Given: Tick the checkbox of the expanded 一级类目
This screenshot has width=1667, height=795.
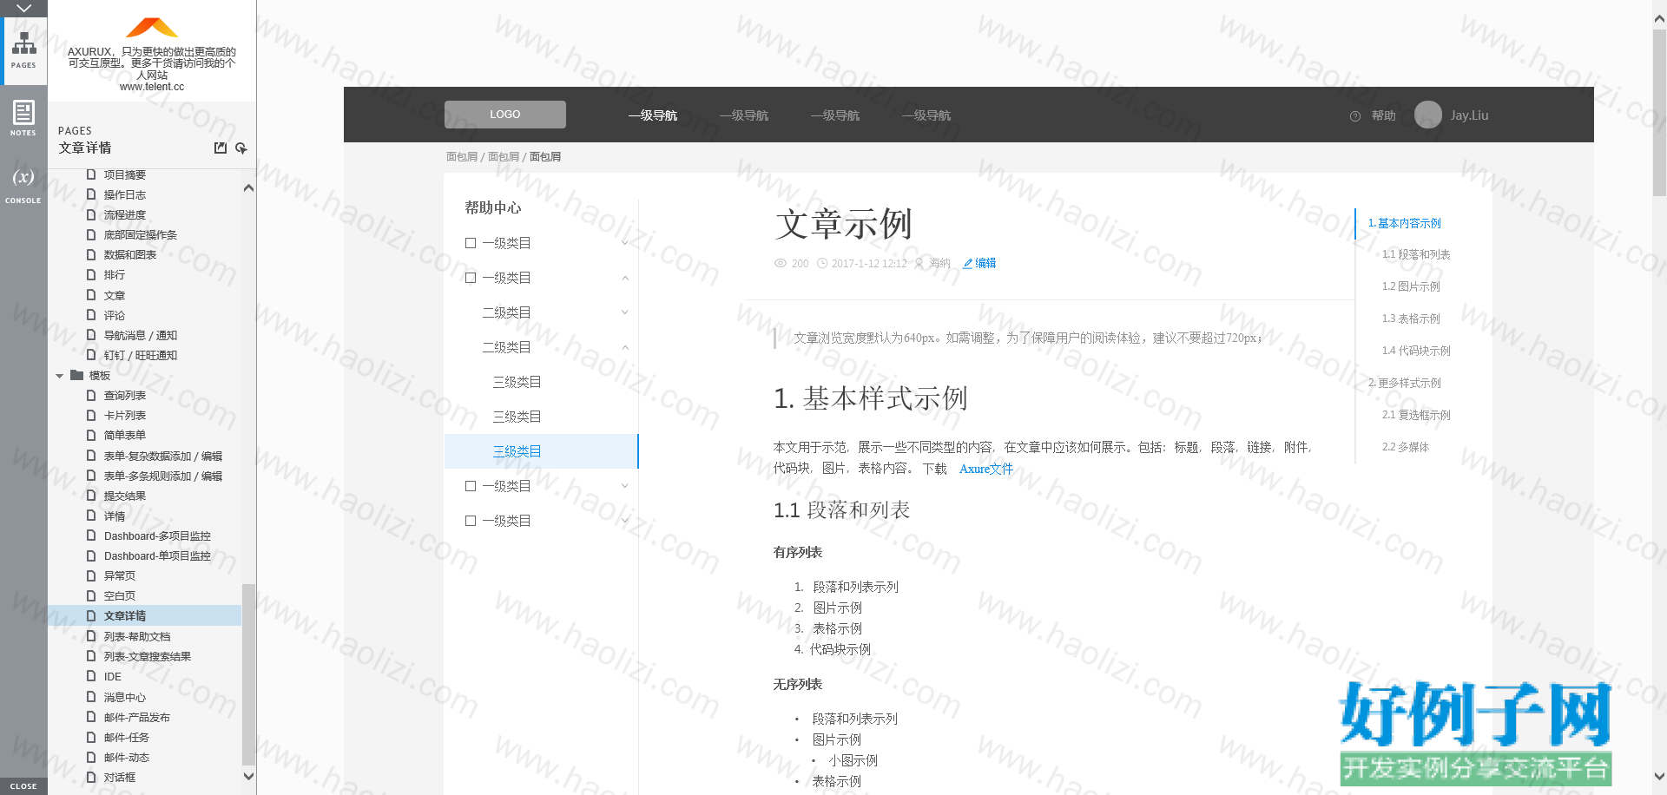Looking at the screenshot, I should pos(471,278).
